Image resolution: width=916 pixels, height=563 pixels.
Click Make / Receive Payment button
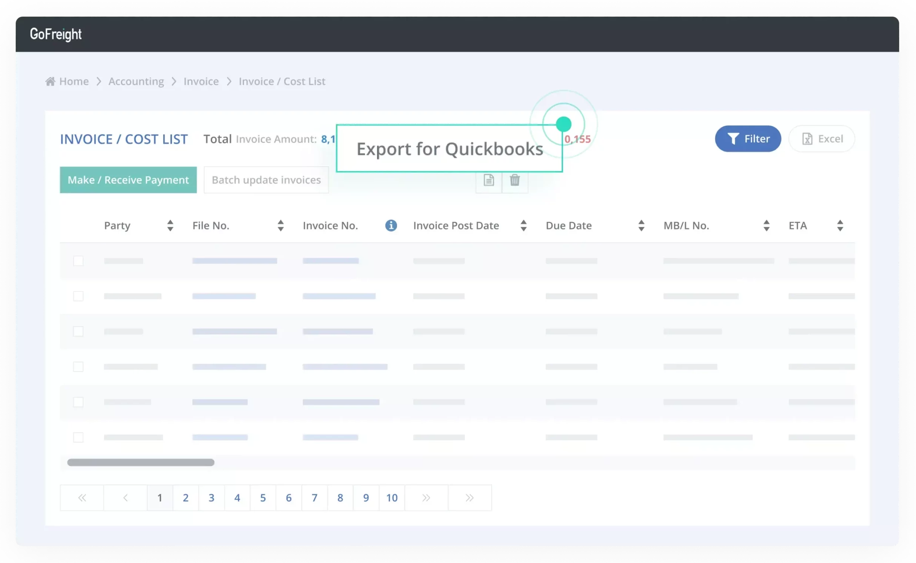click(128, 180)
